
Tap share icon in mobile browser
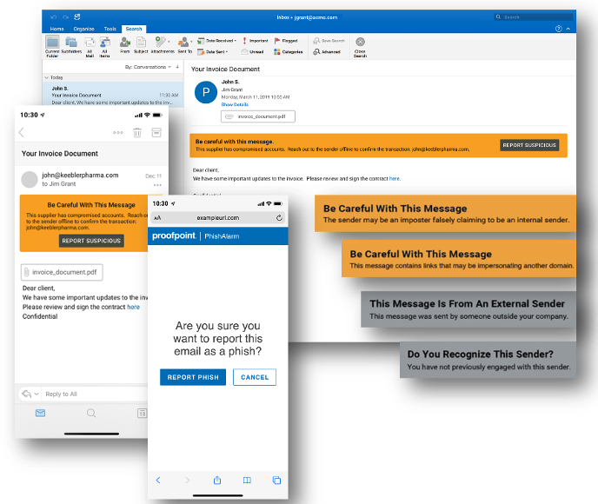point(217,480)
